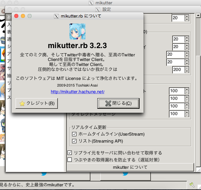The width and height of the screenshot is (201, 190).
Task: Click status text '史上最強のmikutterです。'
Action: (50, 185)
